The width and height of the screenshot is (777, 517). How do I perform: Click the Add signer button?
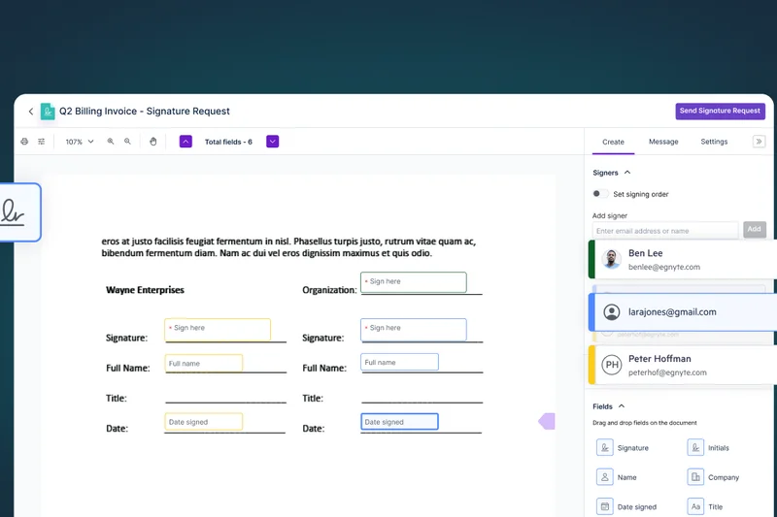point(755,230)
